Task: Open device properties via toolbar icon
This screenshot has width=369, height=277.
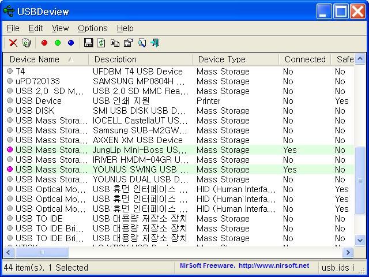Action: 128,43
